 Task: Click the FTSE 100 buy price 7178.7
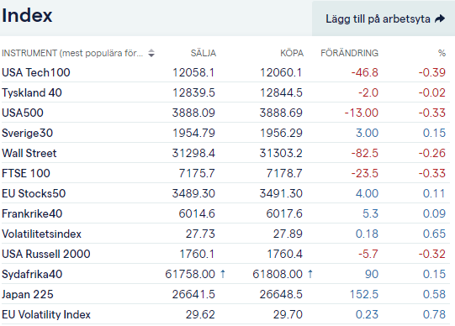[x=284, y=173]
